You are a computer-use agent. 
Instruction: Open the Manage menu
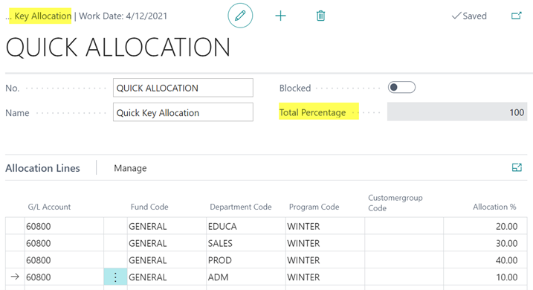[x=130, y=168]
